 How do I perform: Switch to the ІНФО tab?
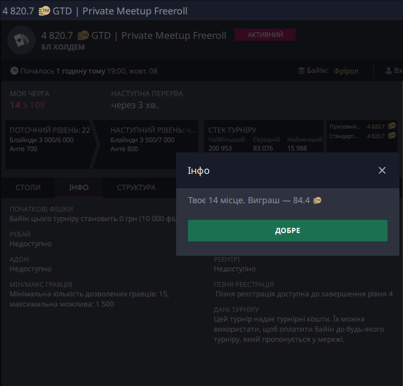(x=79, y=188)
